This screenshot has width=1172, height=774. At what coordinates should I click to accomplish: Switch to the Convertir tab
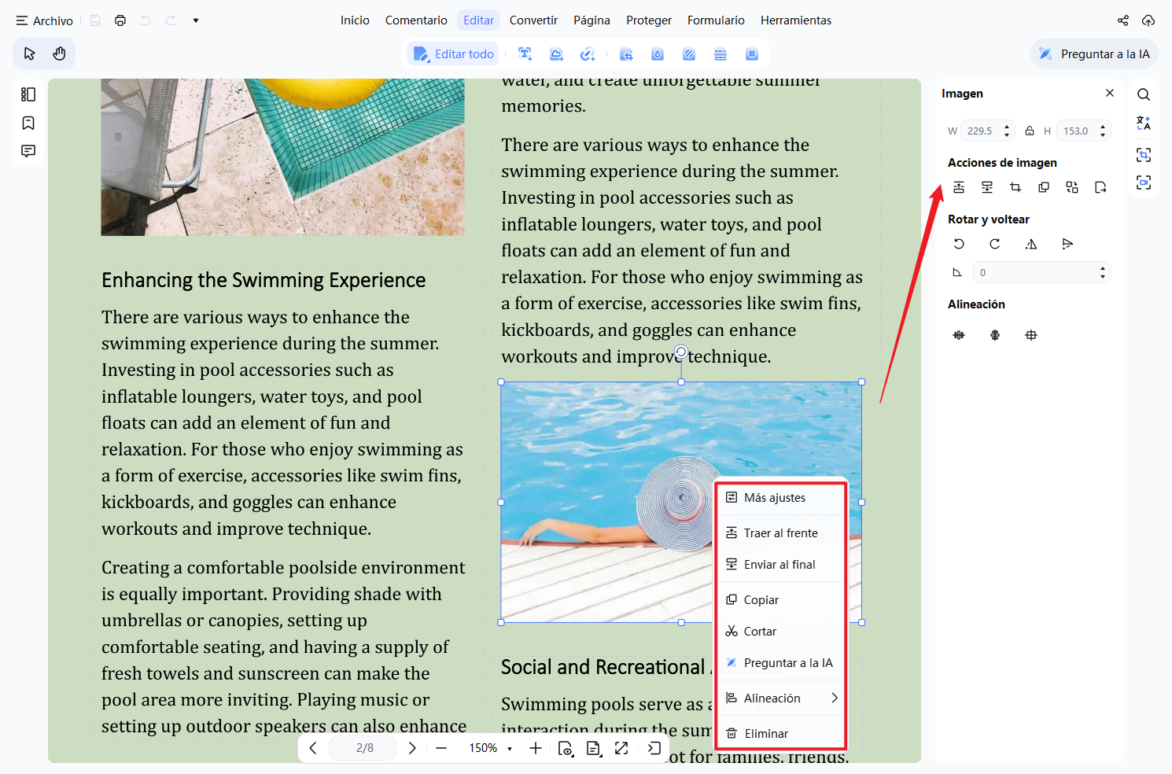[x=533, y=20]
